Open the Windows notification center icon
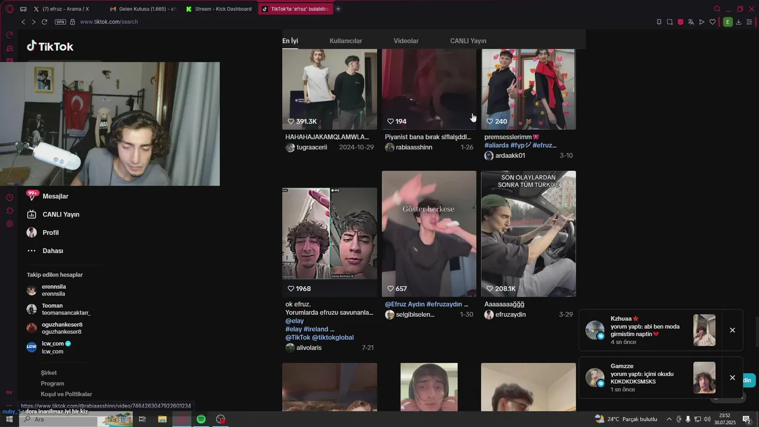This screenshot has height=427, width=759. coord(747,419)
